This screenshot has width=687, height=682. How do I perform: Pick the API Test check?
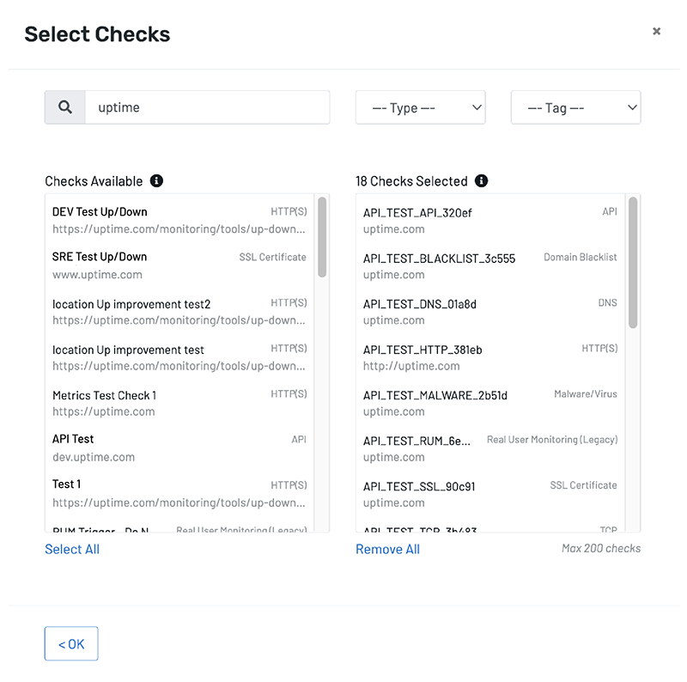pyautogui.click(x=179, y=448)
